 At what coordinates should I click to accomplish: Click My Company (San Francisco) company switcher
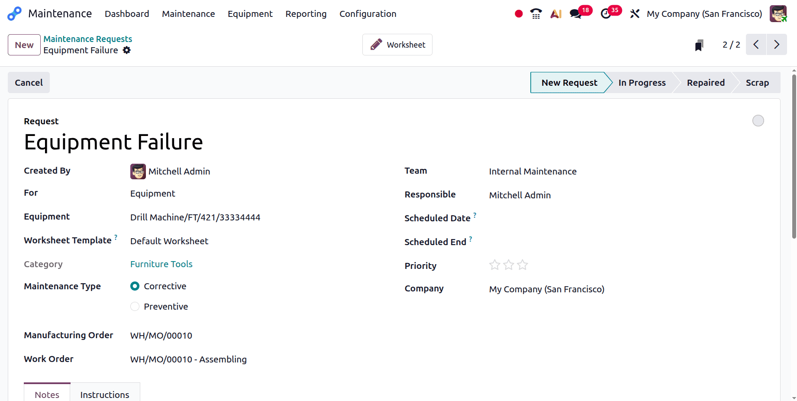click(704, 14)
